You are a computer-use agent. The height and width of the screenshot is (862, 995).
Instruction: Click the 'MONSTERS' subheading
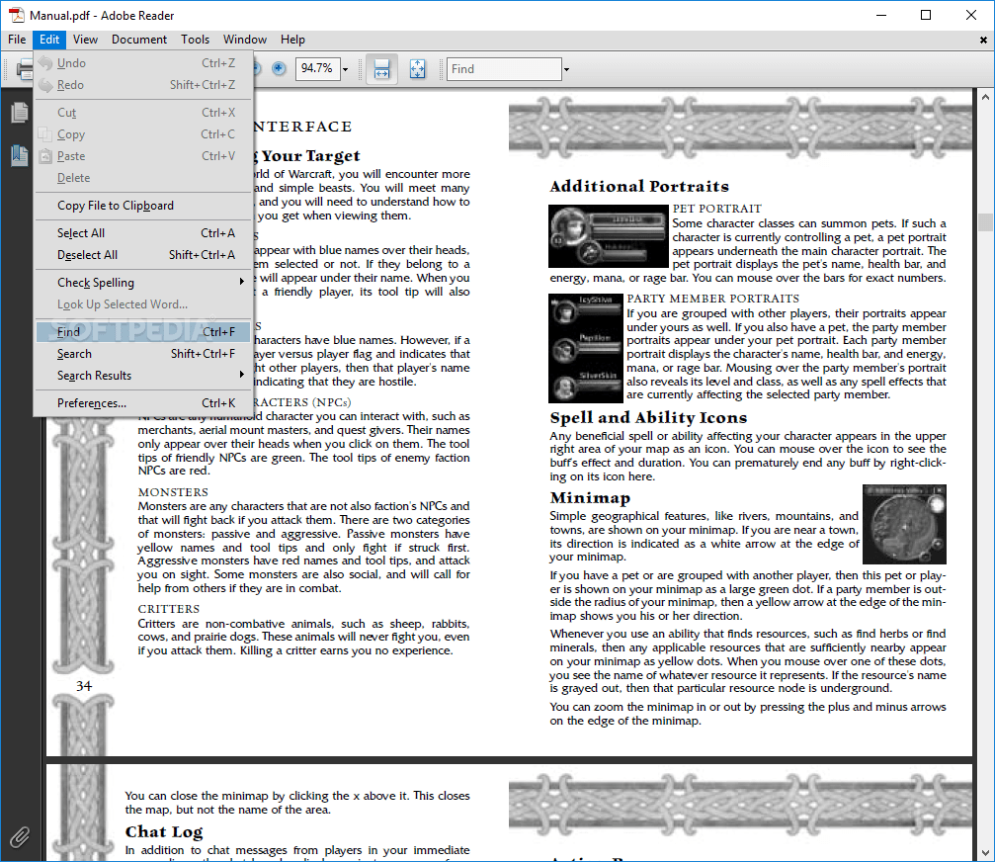pyautogui.click(x=173, y=492)
